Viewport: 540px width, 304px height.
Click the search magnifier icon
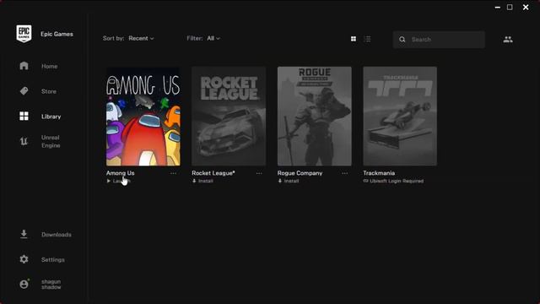[402, 40]
